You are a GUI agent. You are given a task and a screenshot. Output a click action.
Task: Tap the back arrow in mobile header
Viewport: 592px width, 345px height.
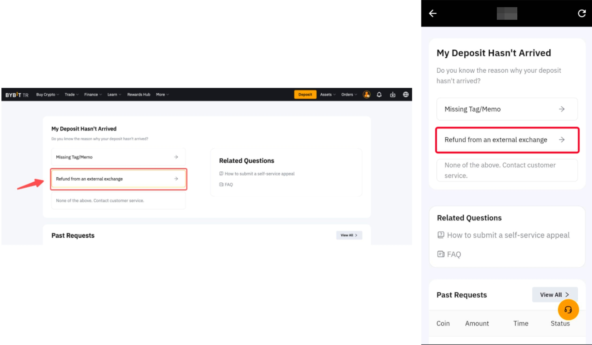click(x=433, y=13)
